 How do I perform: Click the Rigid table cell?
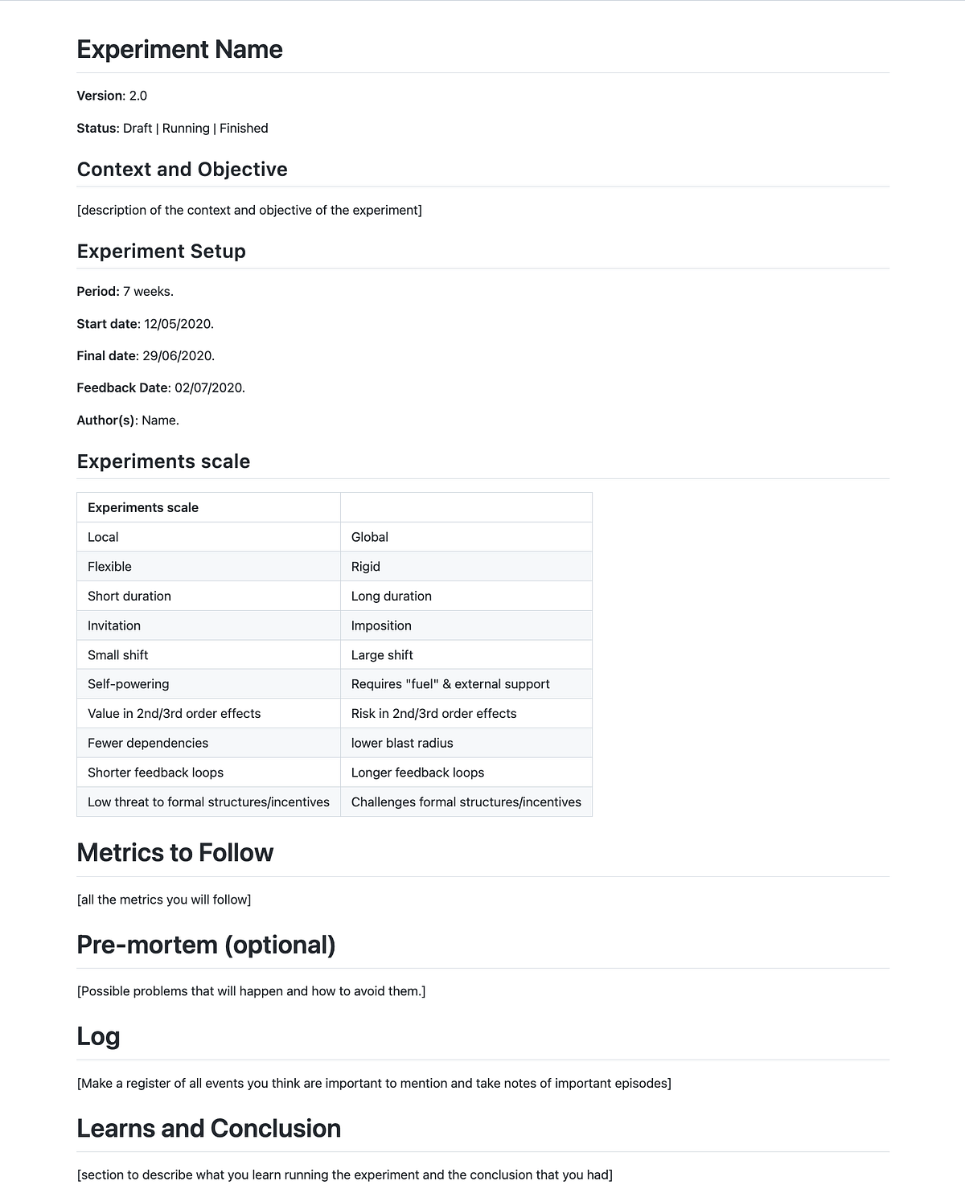tap(466, 567)
